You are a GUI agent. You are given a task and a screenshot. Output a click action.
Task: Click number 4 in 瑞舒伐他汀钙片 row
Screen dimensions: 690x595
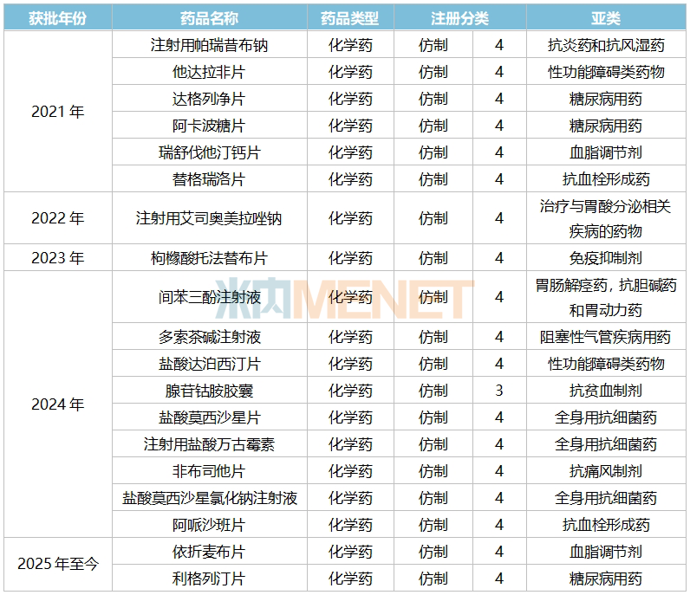[x=499, y=152]
